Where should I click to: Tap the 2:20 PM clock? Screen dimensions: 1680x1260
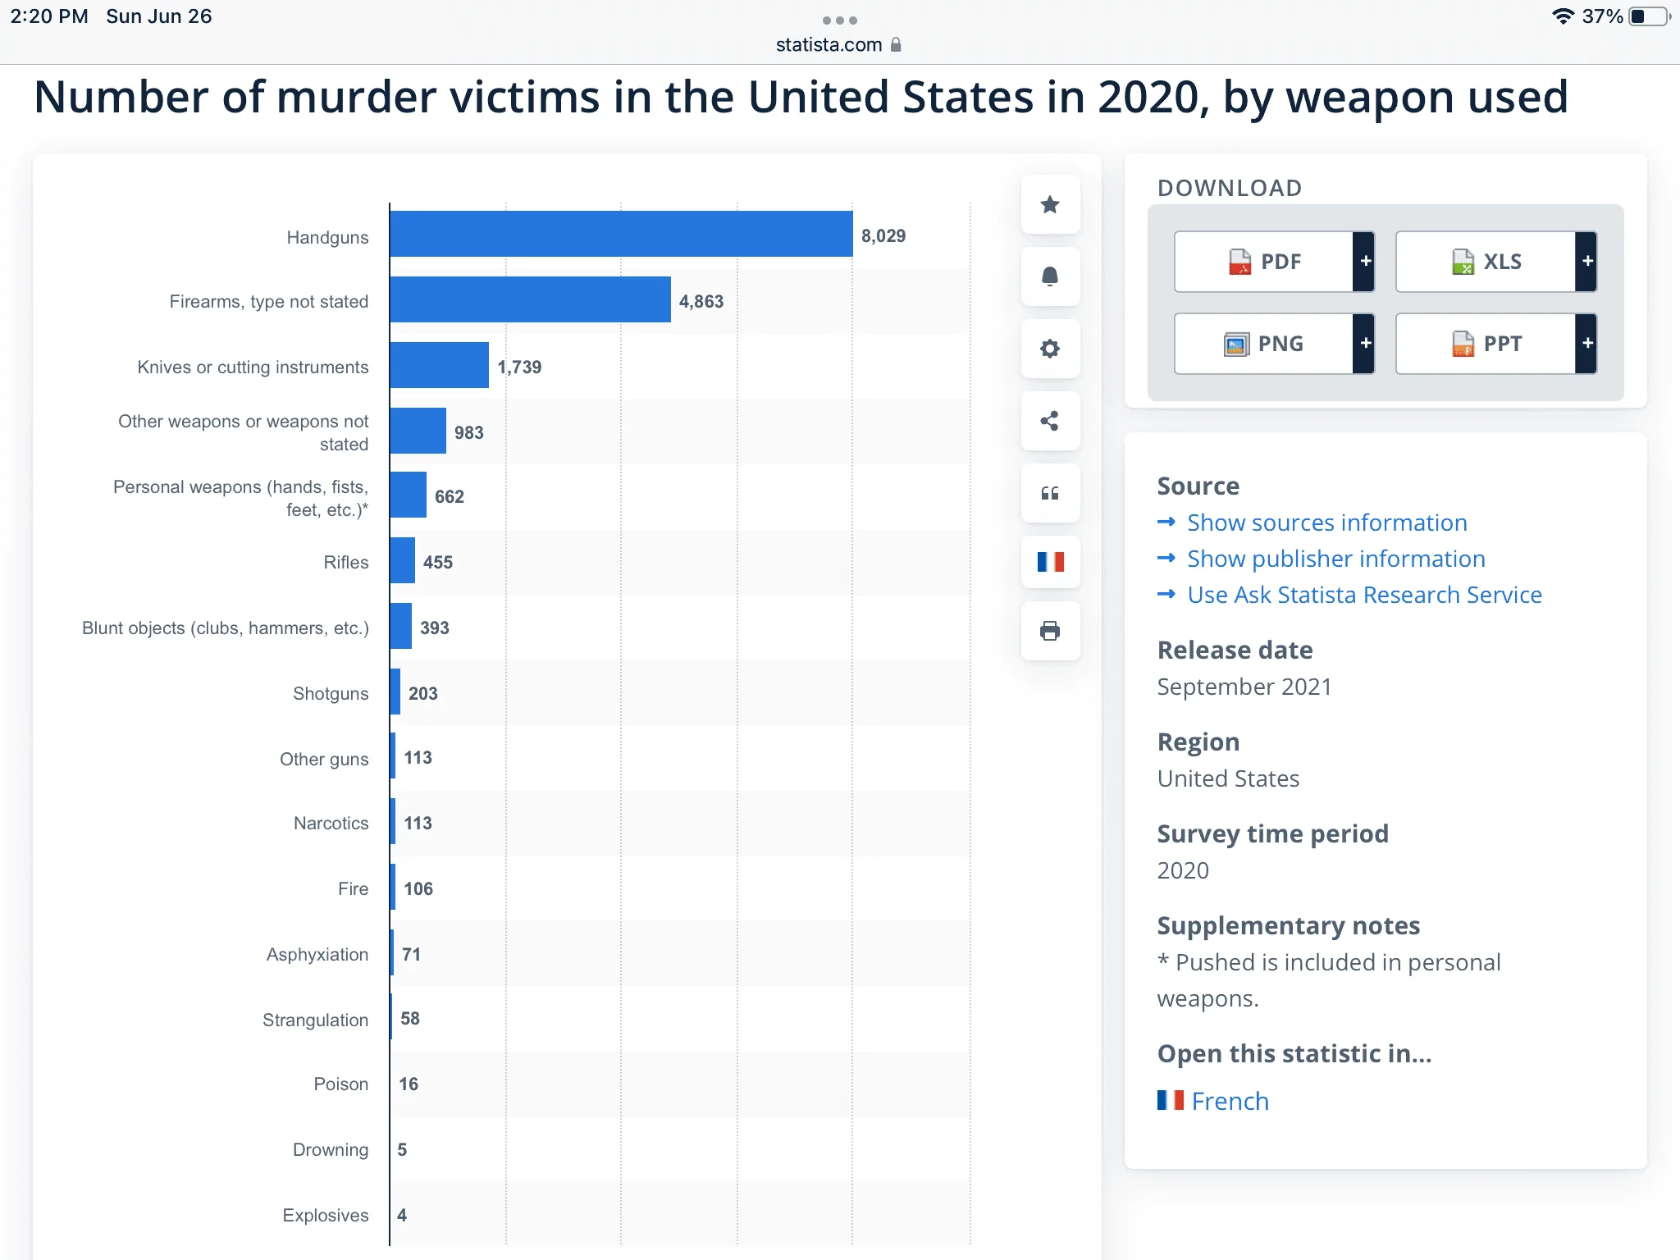(x=49, y=16)
